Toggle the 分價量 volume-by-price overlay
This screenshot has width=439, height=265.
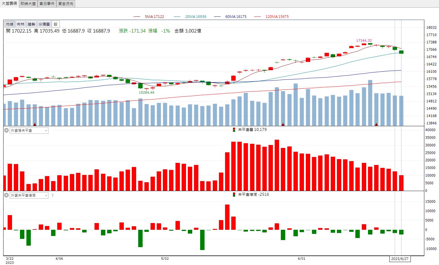point(44,24)
